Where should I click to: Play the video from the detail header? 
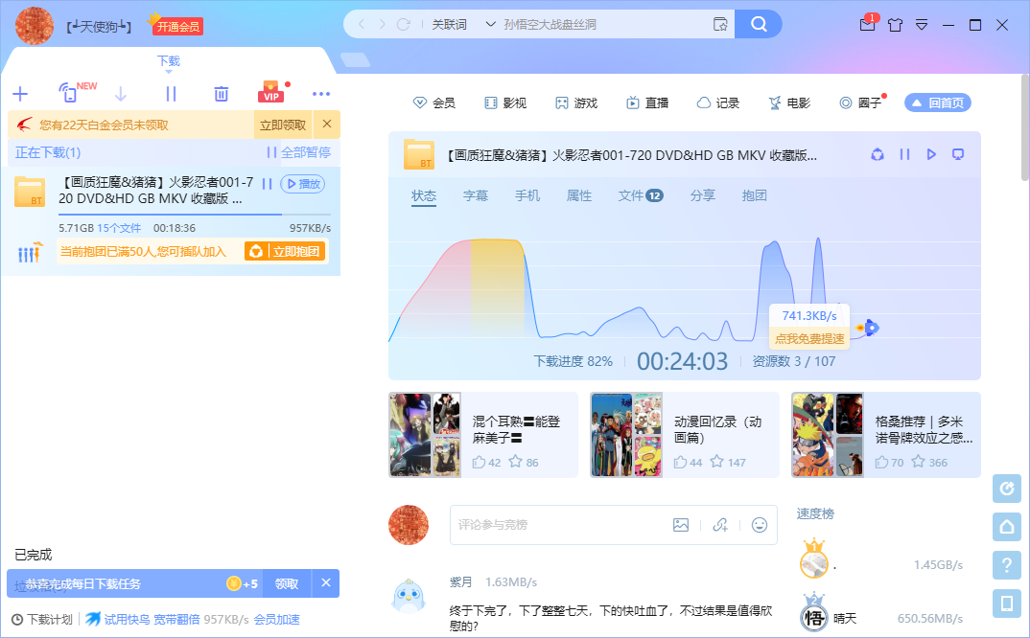coord(931,155)
